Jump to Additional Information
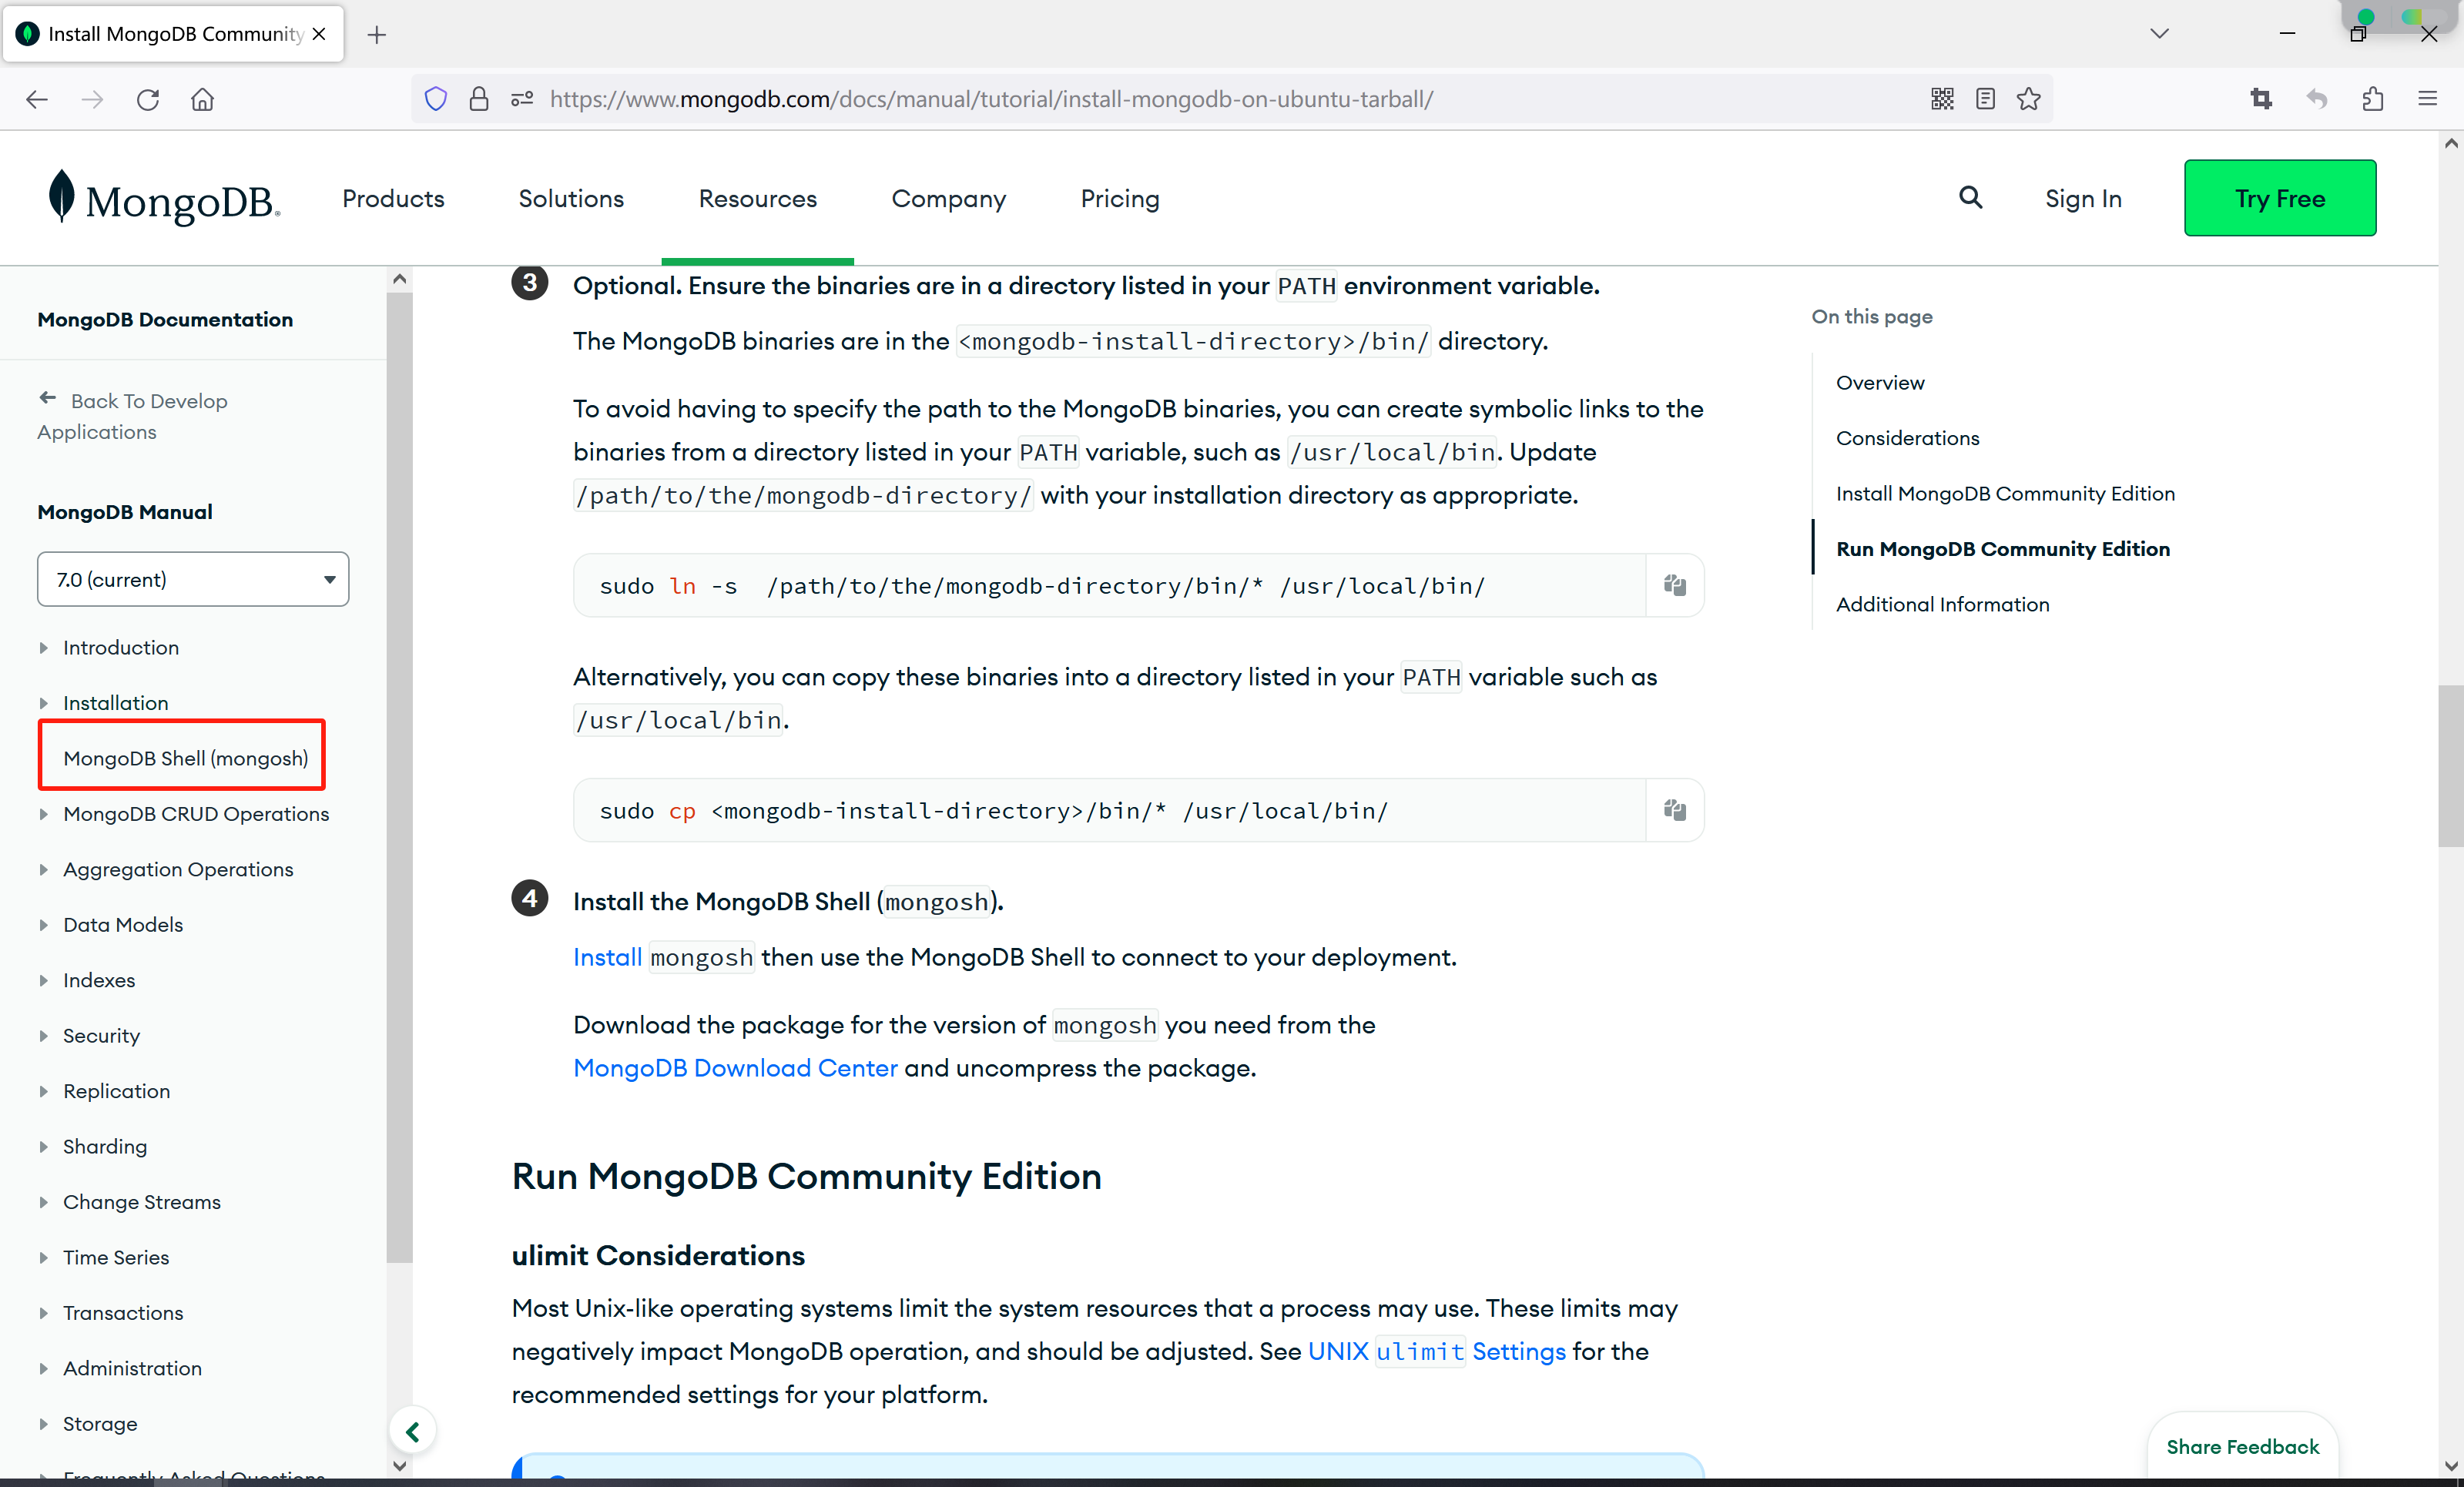The height and width of the screenshot is (1487, 2464). 1943,605
